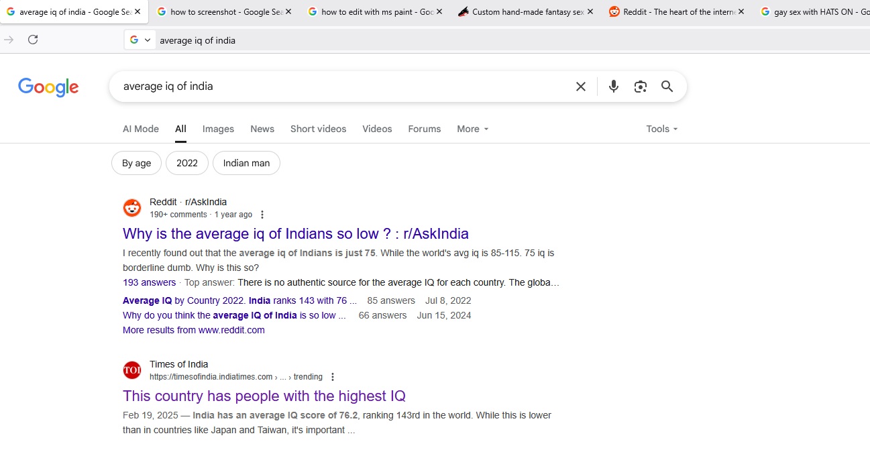Screen dimensions: 870x454
Task: Click 'Reddit · r/AskIndia' source name
Action: (188, 202)
